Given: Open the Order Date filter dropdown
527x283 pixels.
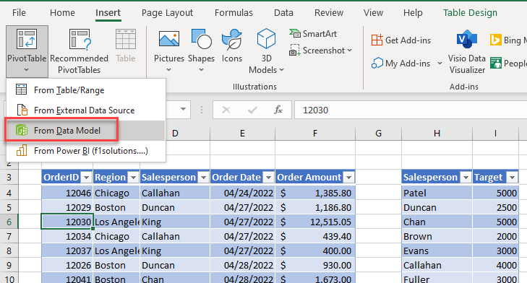Looking at the screenshot, I should click(268, 178).
